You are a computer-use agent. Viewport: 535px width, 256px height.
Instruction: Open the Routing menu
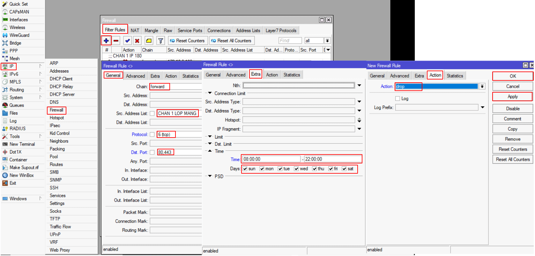[x=17, y=90]
